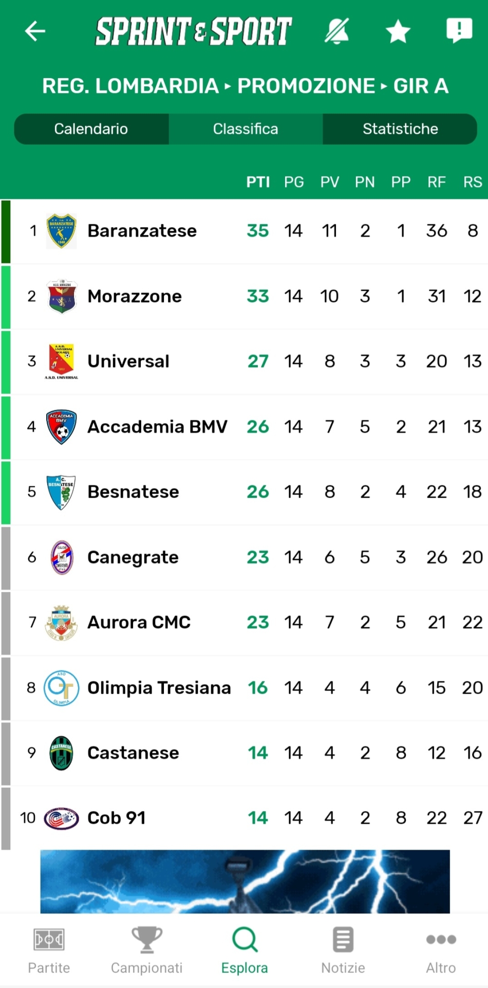Viewport: 488px width, 988px height.
Task: Select Olimpia Tresiana team name
Action: (x=159, y=687)
